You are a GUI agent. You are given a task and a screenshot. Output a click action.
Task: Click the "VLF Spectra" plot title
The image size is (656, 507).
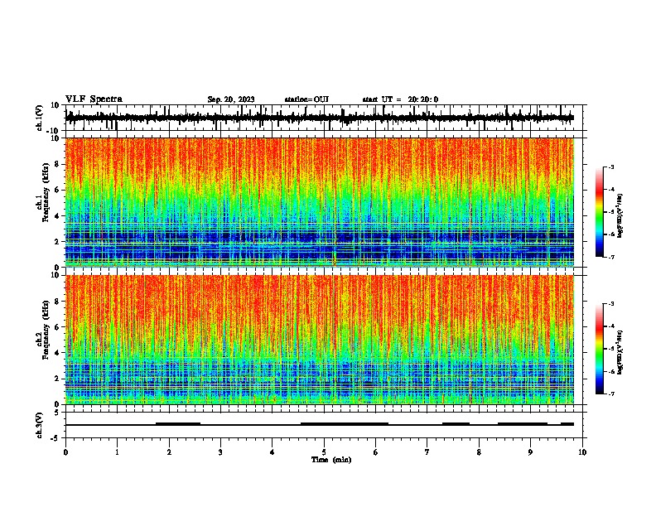click(94, 99)
